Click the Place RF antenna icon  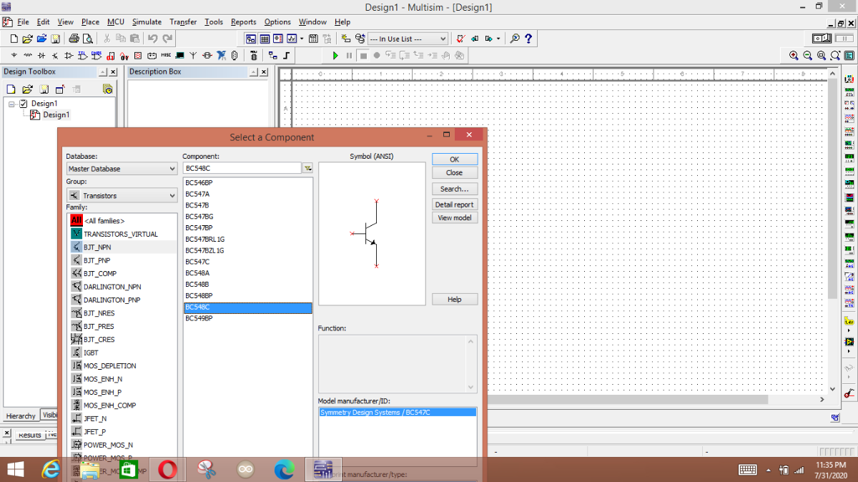[193, 55]
